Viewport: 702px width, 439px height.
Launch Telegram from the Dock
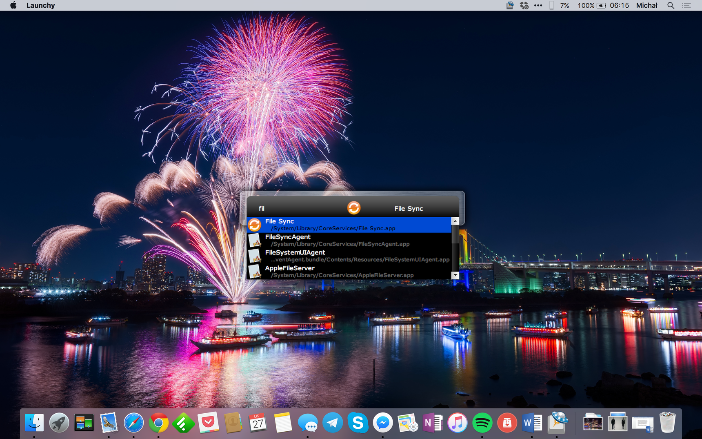[x=333, y=423]
